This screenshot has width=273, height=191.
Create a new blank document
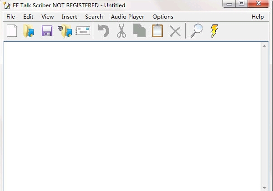point(12,31)
